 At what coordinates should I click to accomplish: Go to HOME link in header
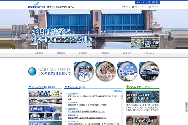[x=127, y=7]
